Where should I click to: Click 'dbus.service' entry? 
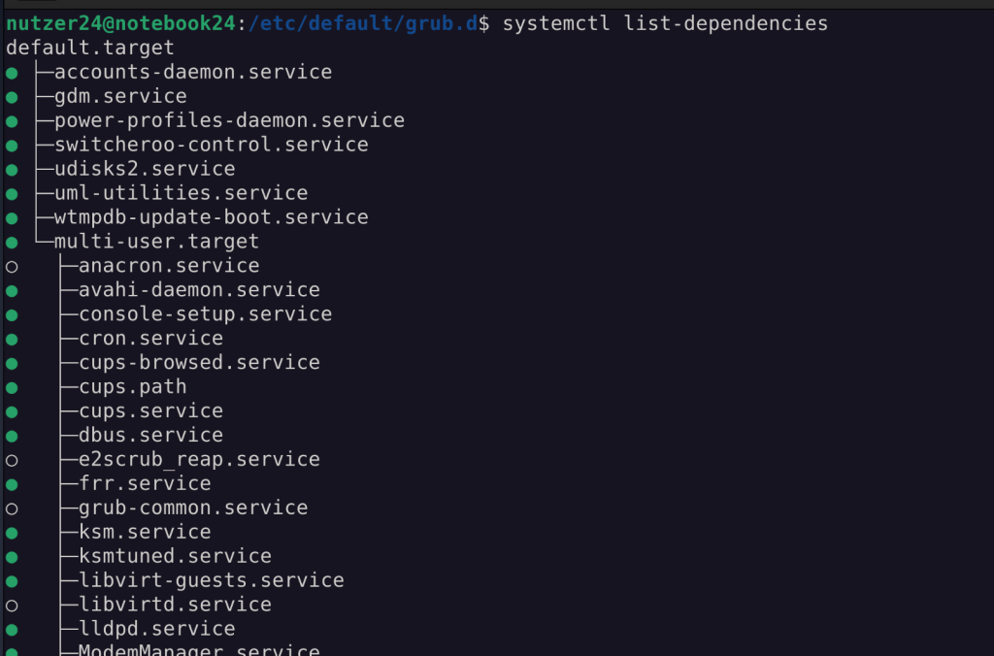[x=150, y=434]
